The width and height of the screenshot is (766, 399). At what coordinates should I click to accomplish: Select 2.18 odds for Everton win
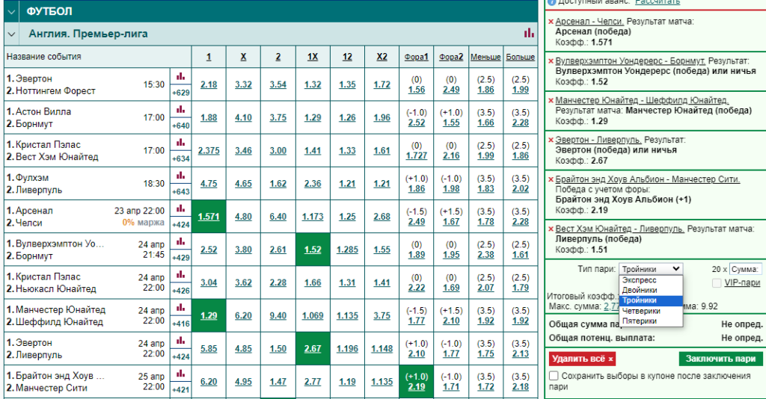tap(209, 84)
